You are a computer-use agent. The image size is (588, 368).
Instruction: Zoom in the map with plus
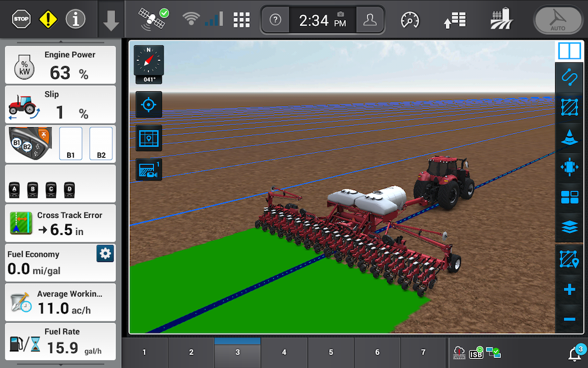(569, 290)
